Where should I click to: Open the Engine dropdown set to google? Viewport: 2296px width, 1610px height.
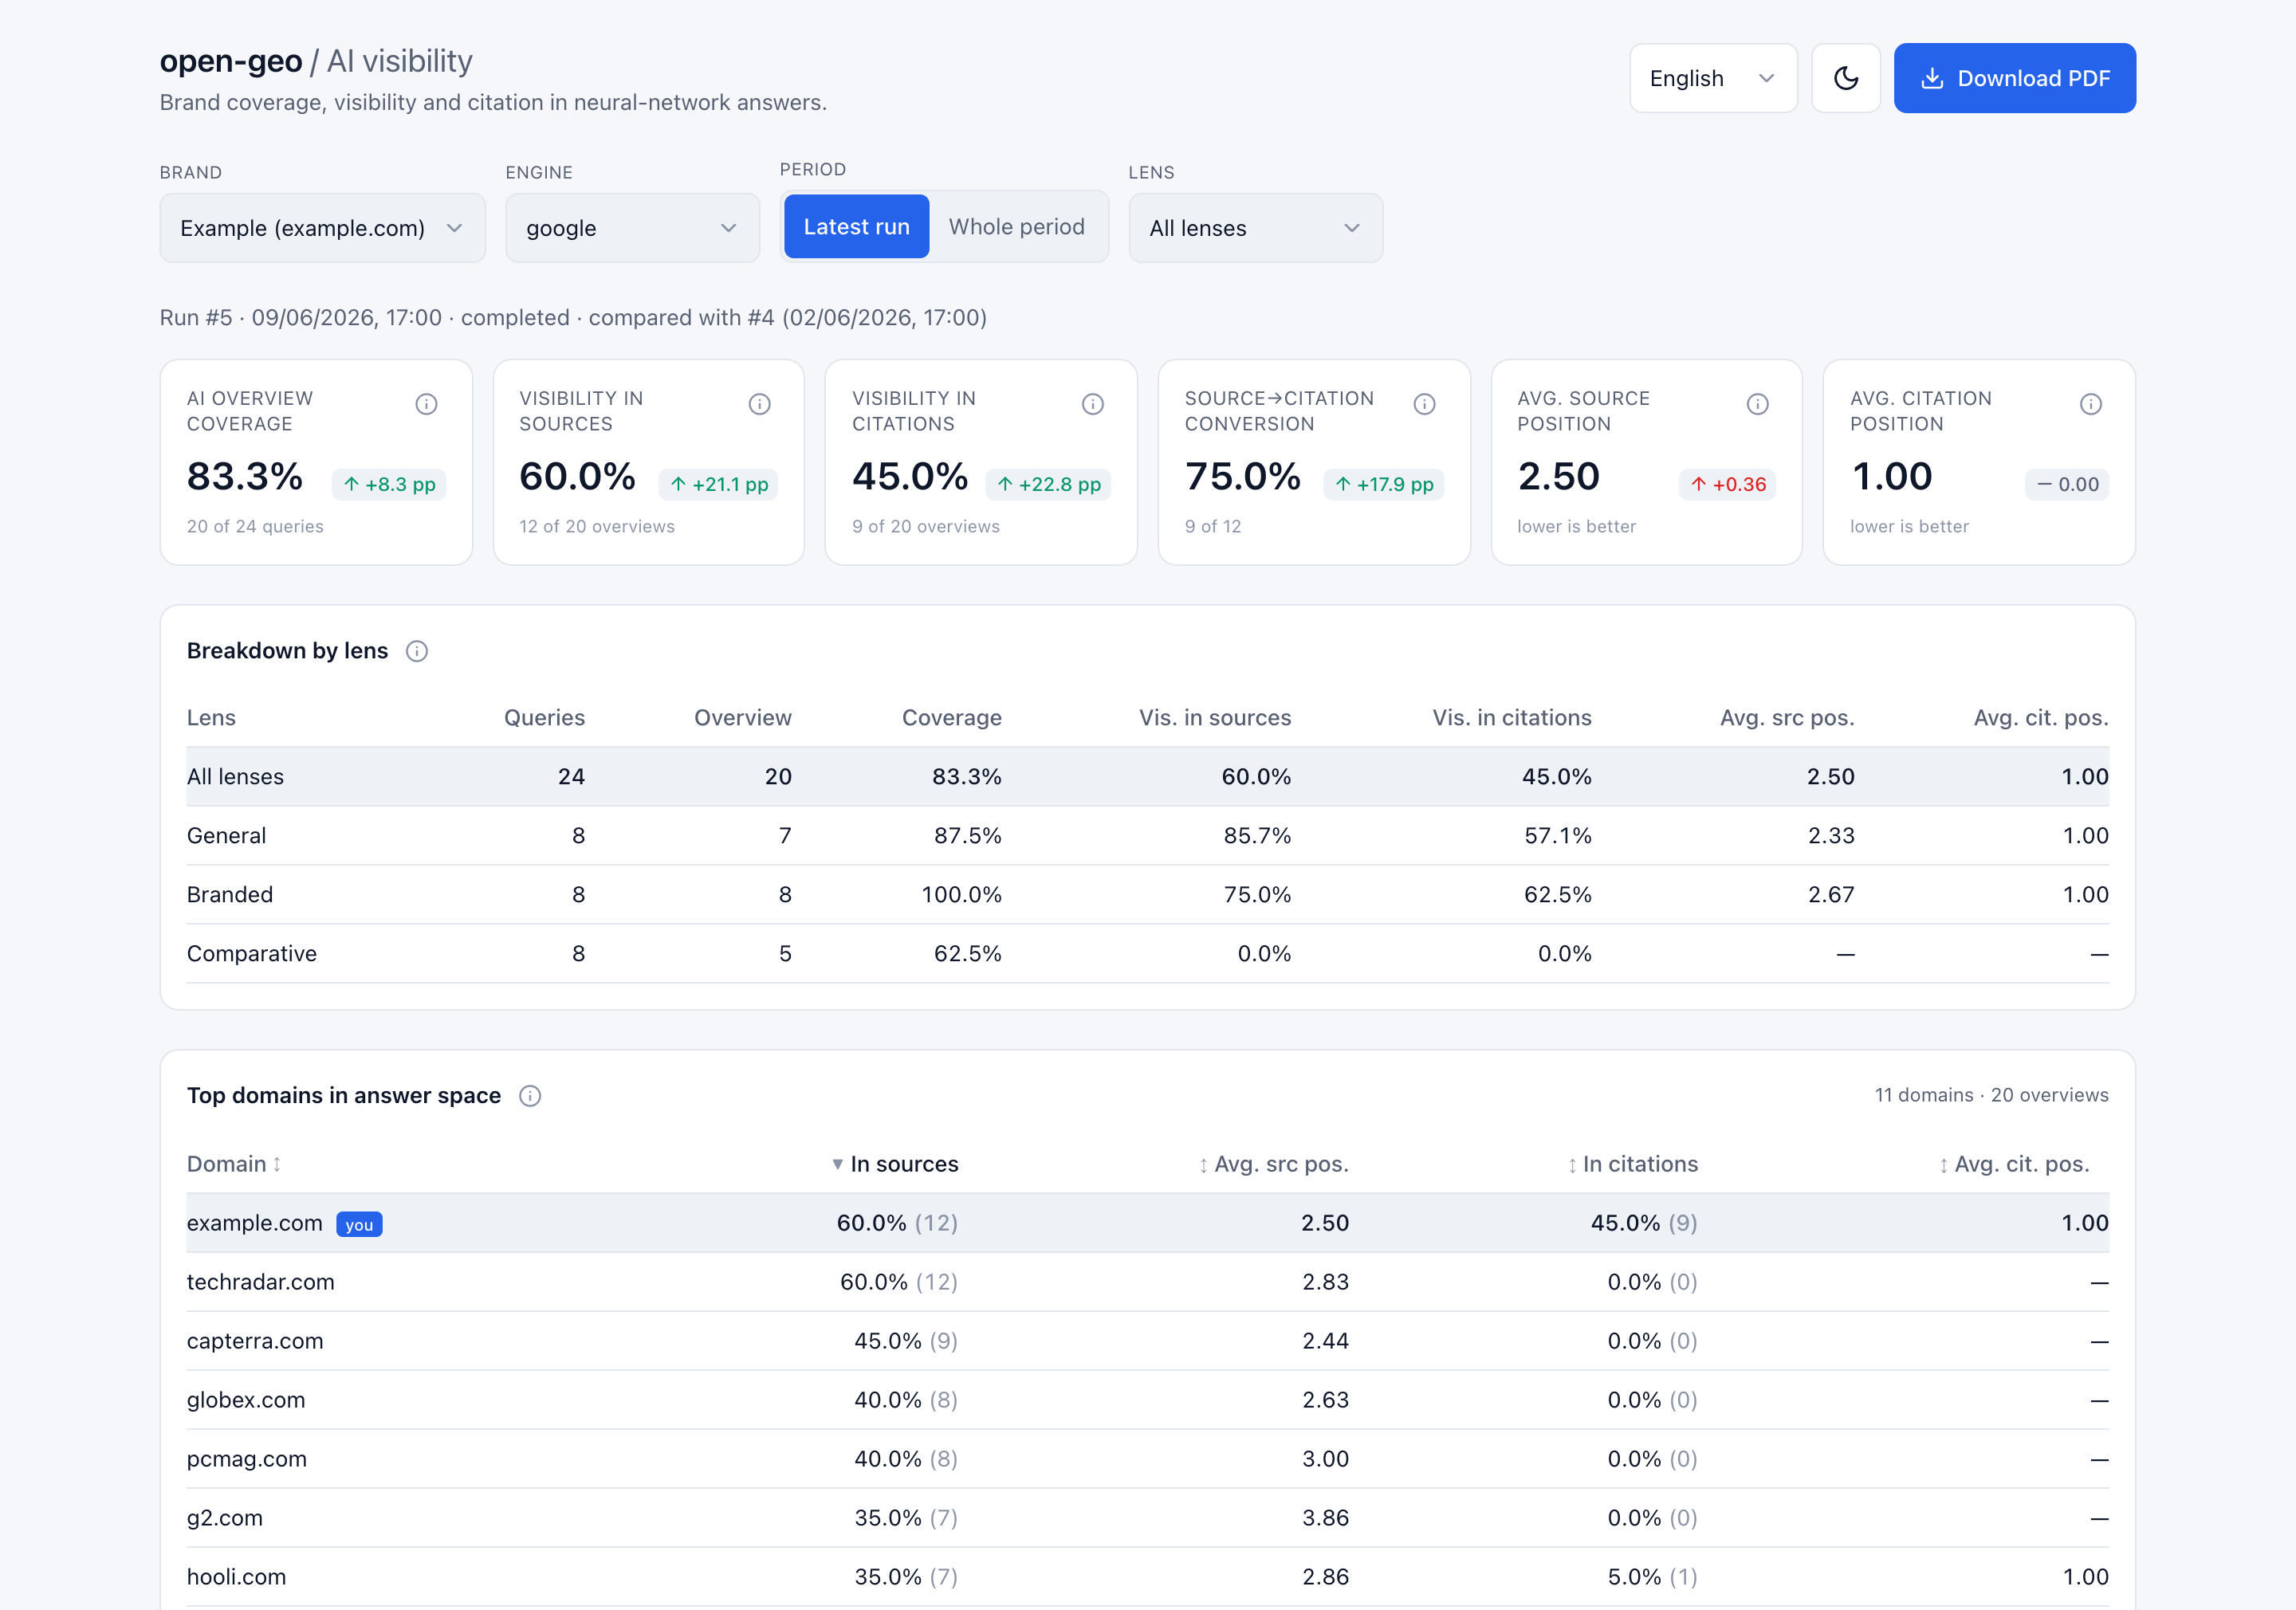tap(632, 228)
